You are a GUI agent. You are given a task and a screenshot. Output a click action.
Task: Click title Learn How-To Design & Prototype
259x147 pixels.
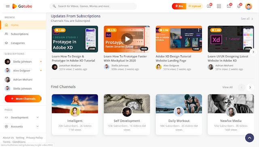(x=73, y=59)
